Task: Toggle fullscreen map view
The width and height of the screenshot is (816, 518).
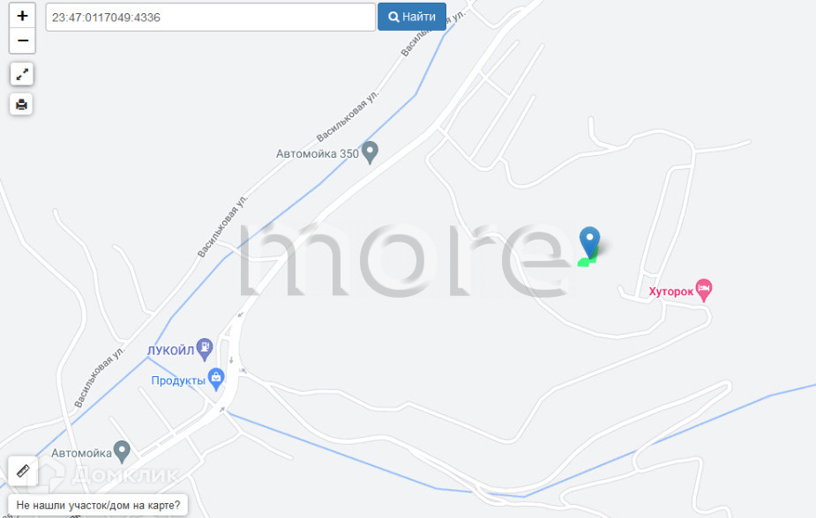Action: point(22,74)
